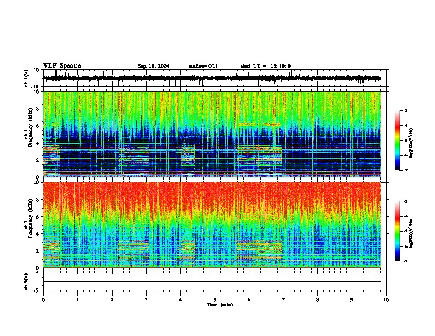Screen dimensions: 435x336
Task: Click time axis tick label '0'
Action: coord(43,300)
